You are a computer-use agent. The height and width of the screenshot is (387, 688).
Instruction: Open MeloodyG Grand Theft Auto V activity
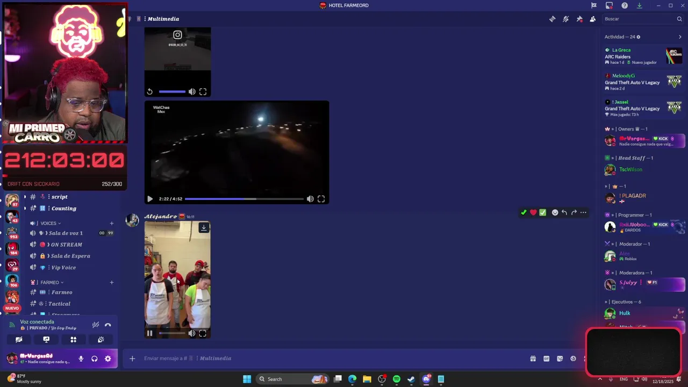[643, 82]
